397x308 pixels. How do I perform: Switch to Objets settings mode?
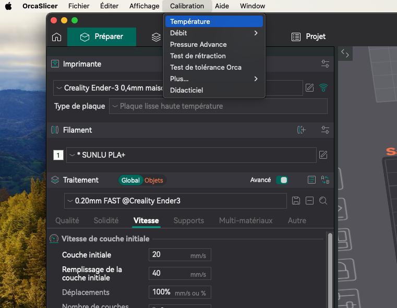tap(154, 180)
